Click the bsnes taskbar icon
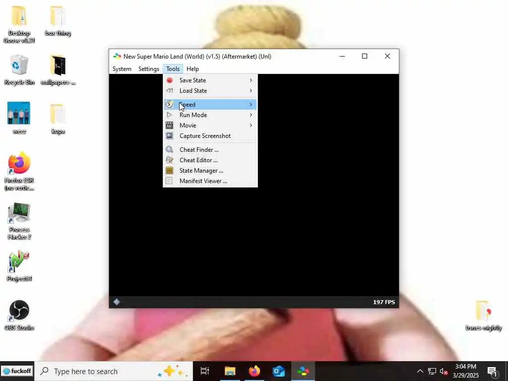This screenshot has width=508, height=381. pos(303,371)
